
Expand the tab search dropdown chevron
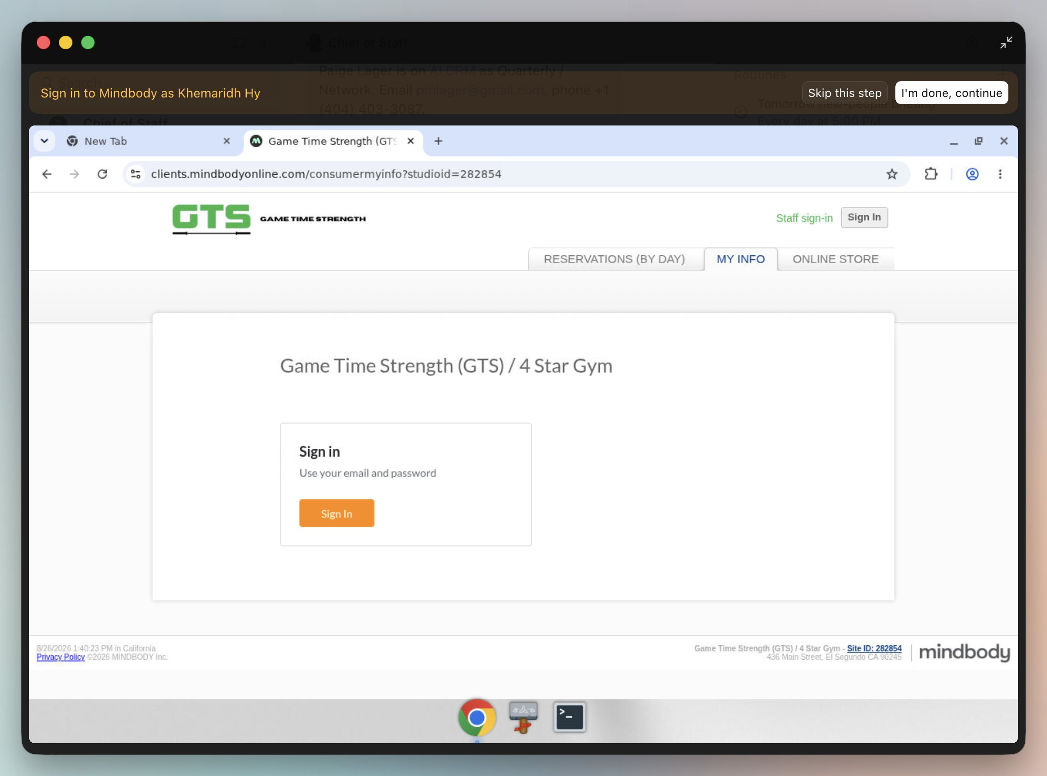coord(44,141)
